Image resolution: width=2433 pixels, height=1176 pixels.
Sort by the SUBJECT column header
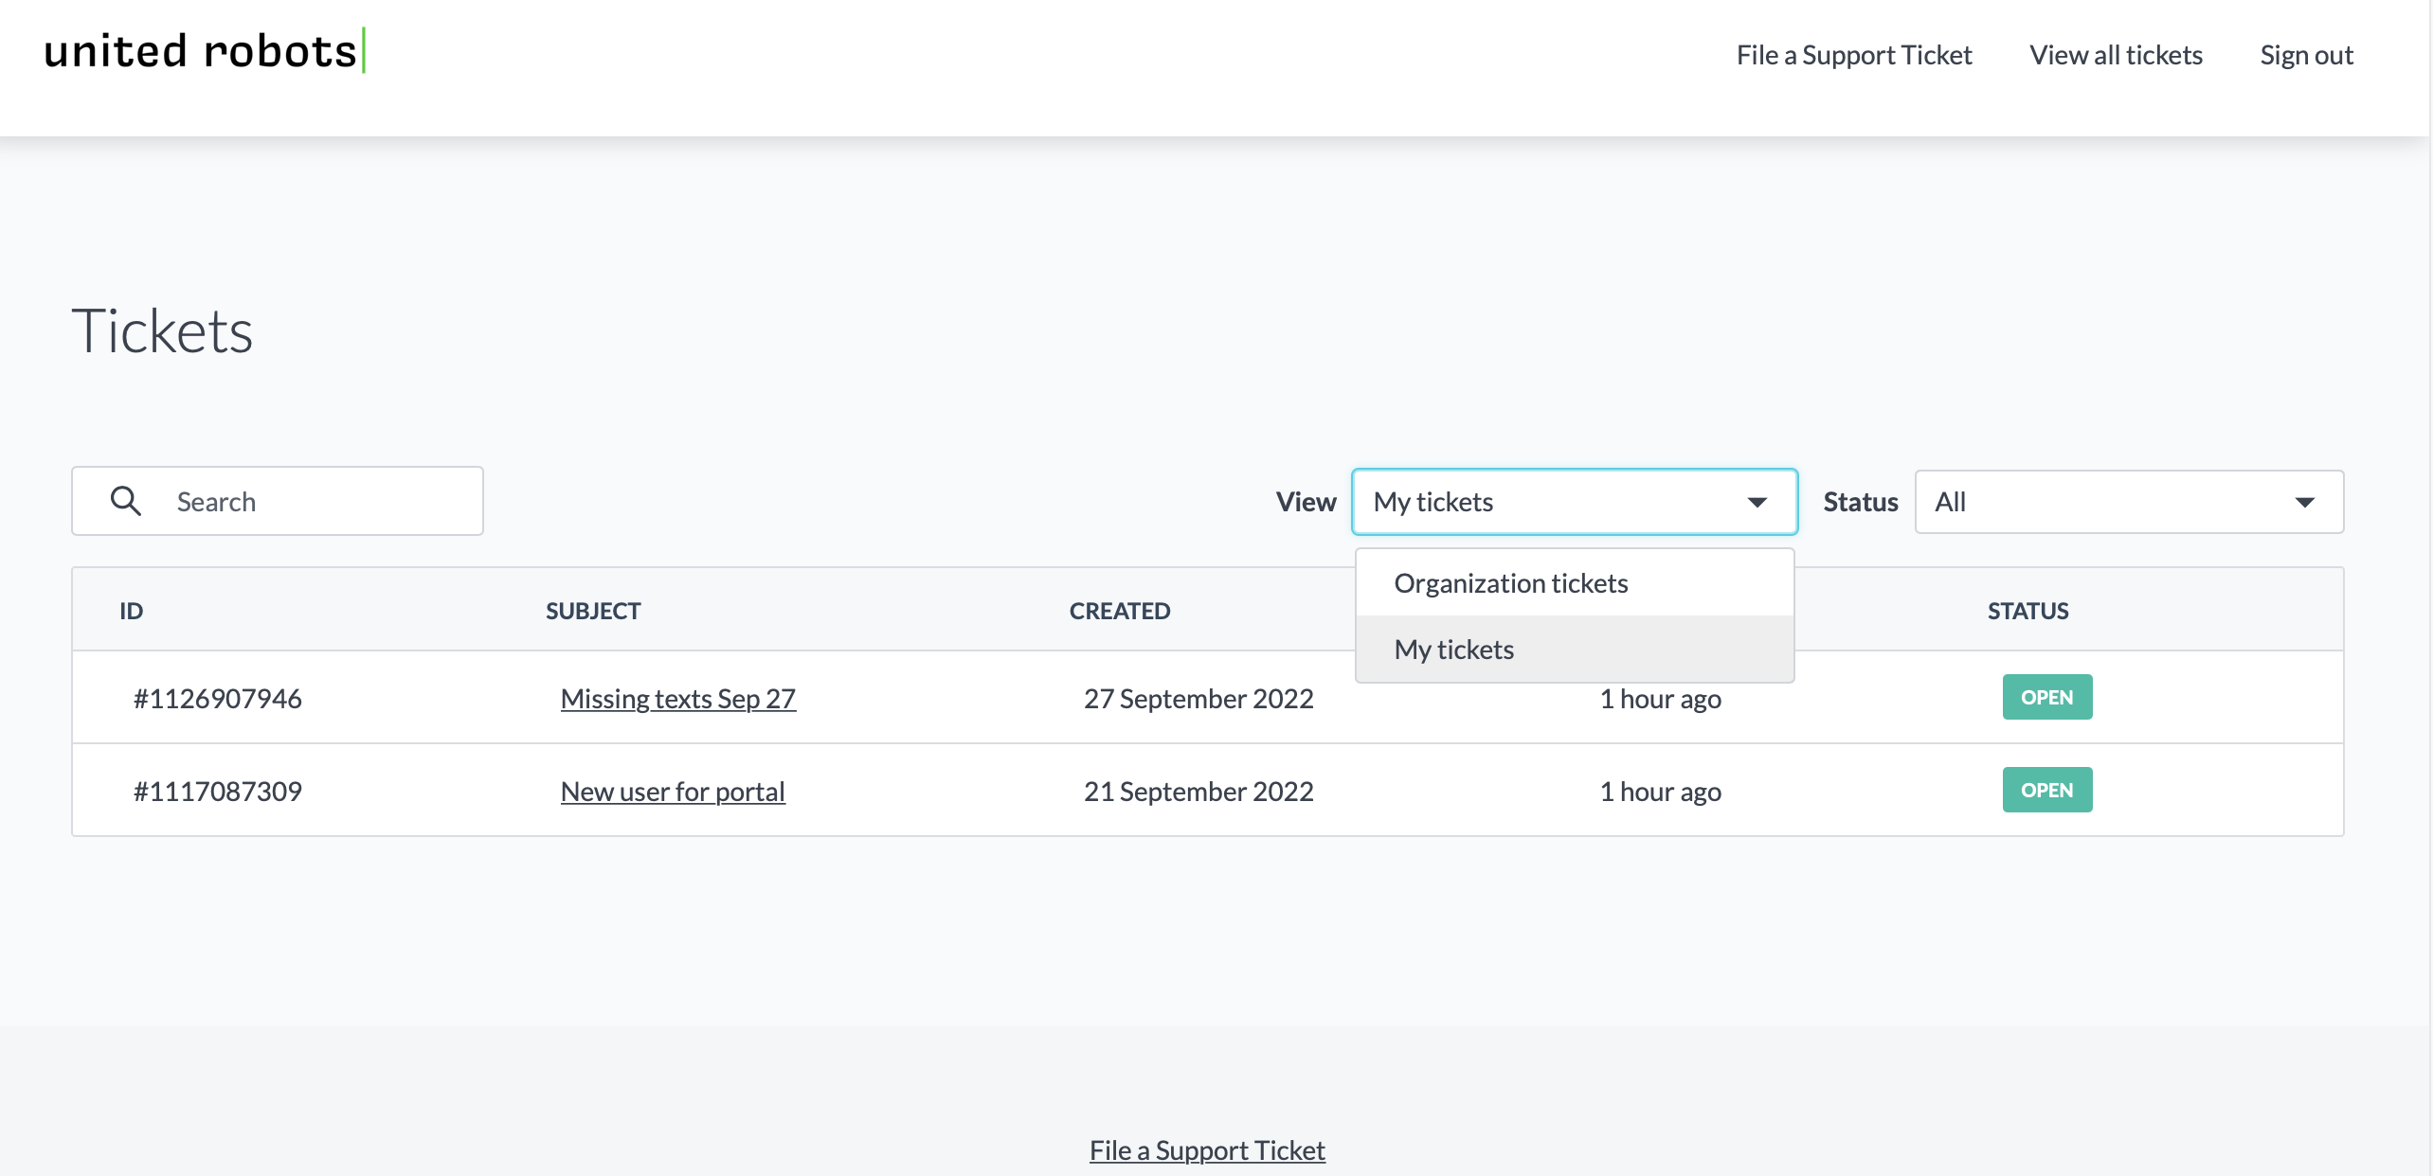coord(593,611)
